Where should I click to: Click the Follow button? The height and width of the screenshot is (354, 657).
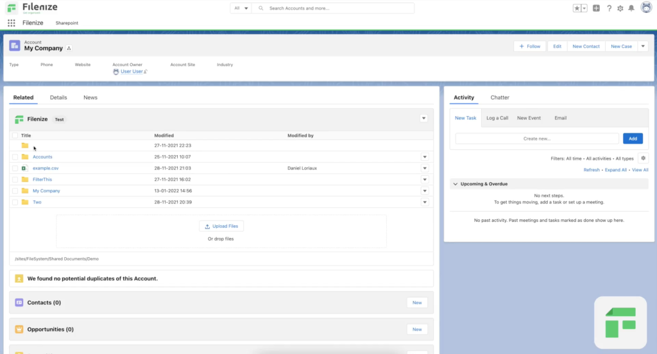click(529, 46)
